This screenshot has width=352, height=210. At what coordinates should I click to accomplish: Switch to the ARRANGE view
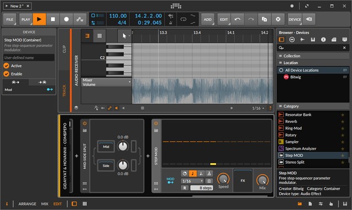tap(27, 204)
